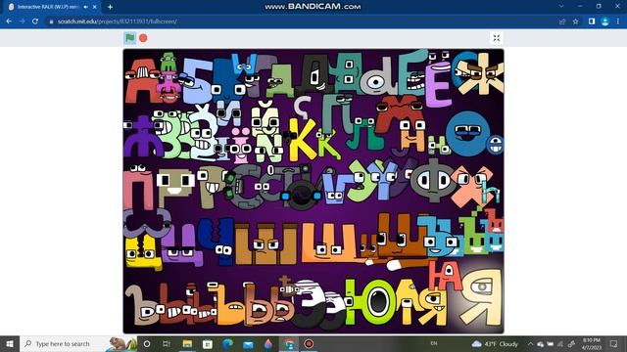Click the lime green letter Ю character
This screenshot has width=627, height=352.
click(370, 301)
